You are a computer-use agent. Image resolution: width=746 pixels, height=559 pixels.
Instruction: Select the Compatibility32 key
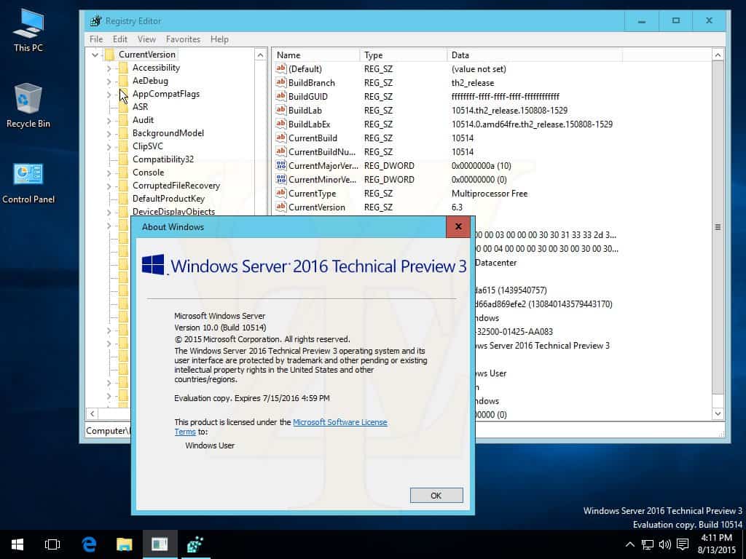click(x=163, y=159)
